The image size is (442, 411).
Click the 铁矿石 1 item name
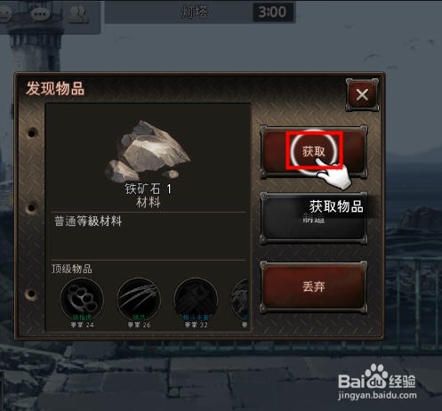148,189
